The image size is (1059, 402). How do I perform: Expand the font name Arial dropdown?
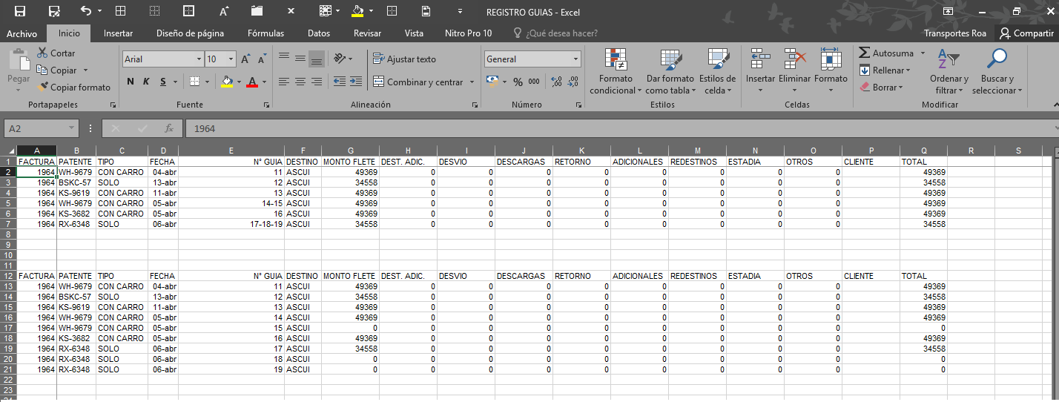[x=199, y=59]
